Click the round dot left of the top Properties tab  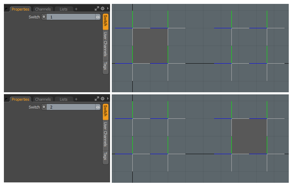(7, 9)
